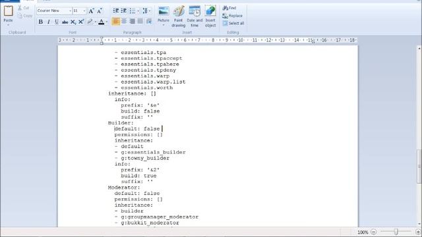Screen dimensions: 422x237
Task: Open the Courier New font family dropdown
Action: pyautogui.click(x=71, y=11)
